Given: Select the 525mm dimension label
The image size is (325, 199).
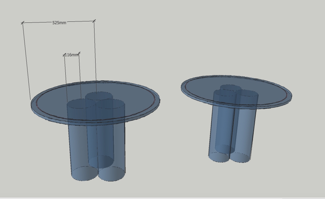Looking at the screenshot, I should pyautogui.click(x=59, y=22).
